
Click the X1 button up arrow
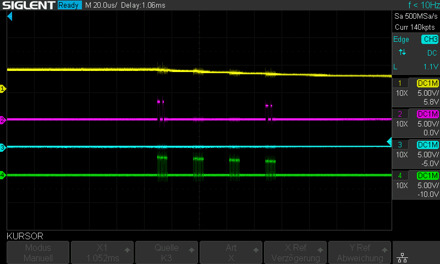[127, 250]
